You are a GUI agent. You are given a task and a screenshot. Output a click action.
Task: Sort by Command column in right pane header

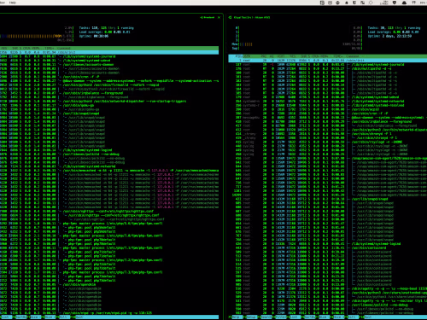(x=353, y=56)
